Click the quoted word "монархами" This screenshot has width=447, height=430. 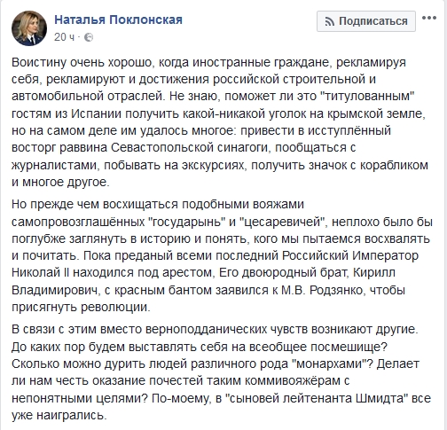(x=331, y=364)
